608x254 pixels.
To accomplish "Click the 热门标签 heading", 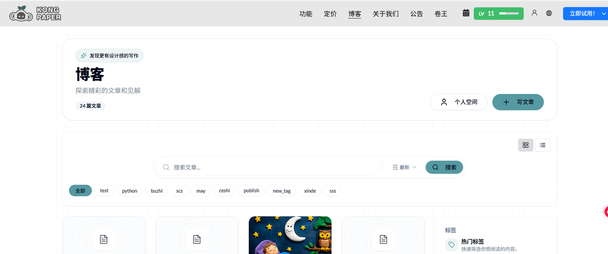I will click(x=473, y=242).
